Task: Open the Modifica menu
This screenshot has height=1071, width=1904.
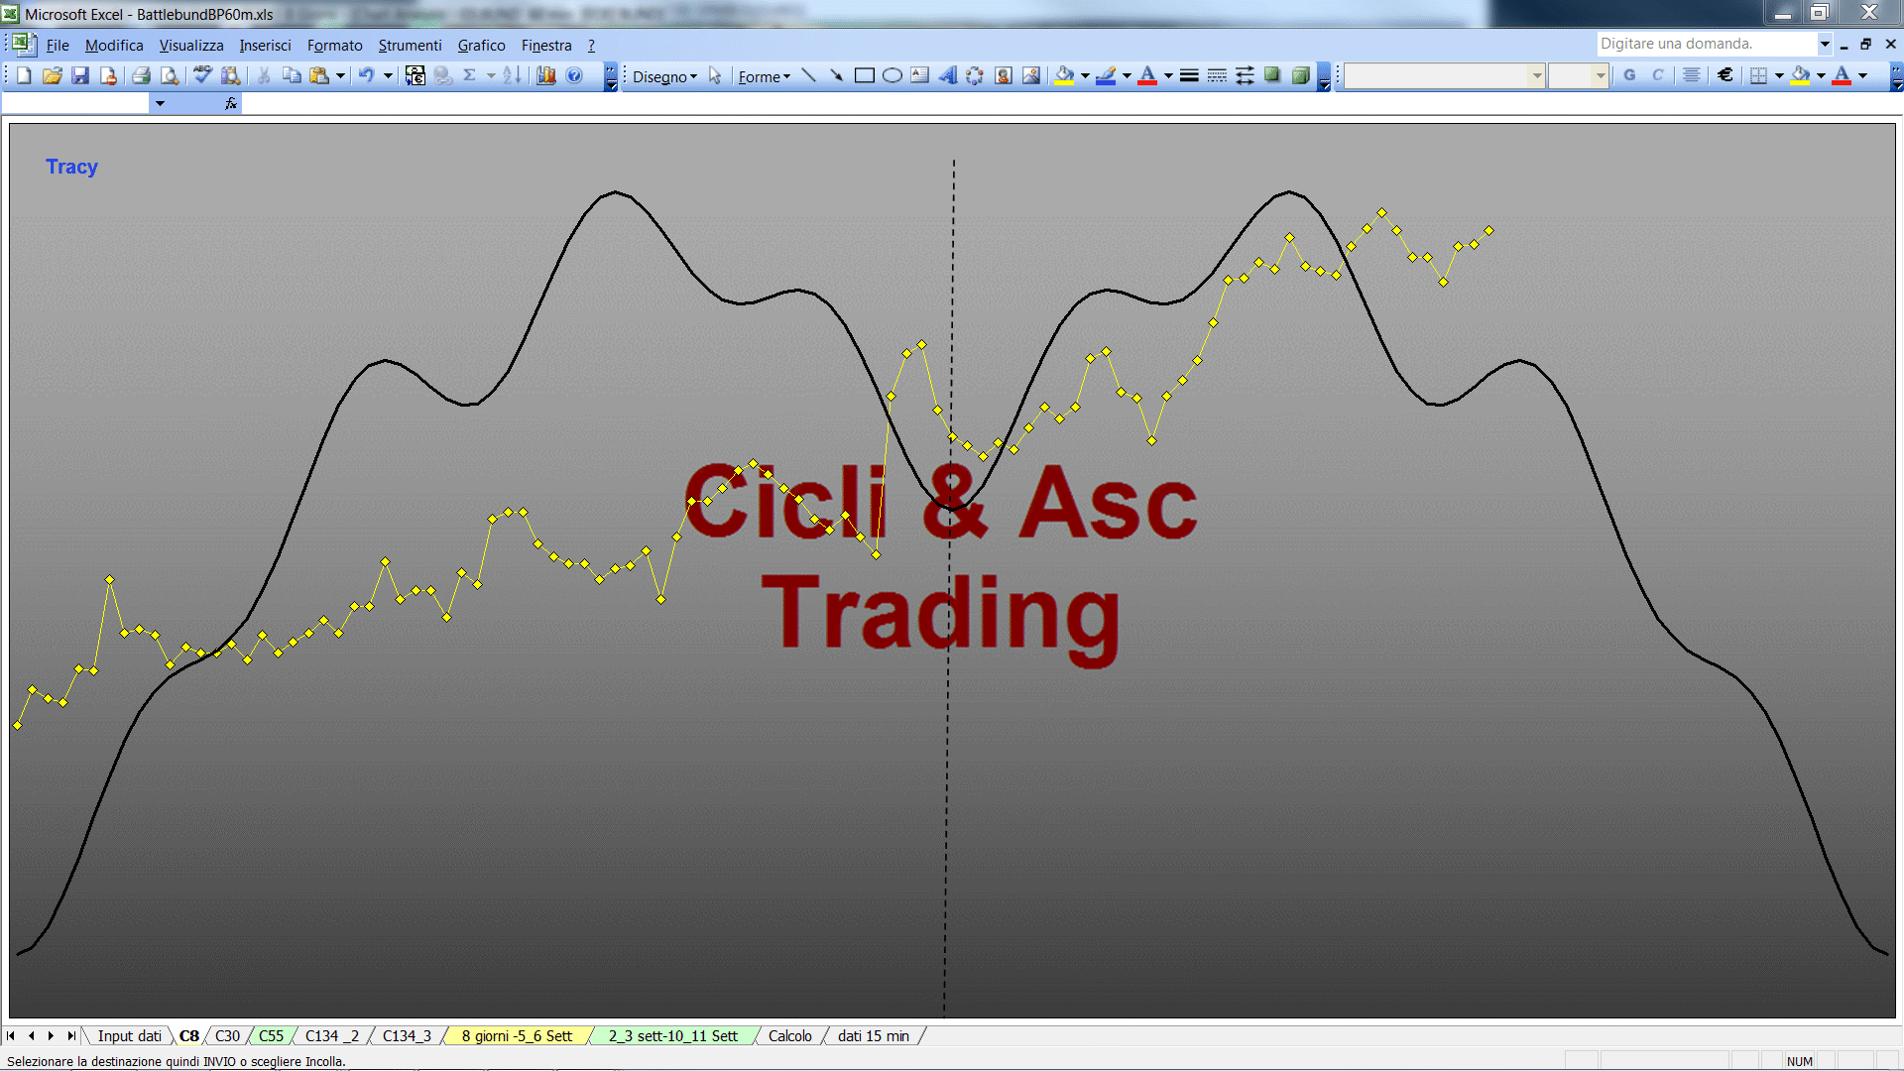Action: 114,46
